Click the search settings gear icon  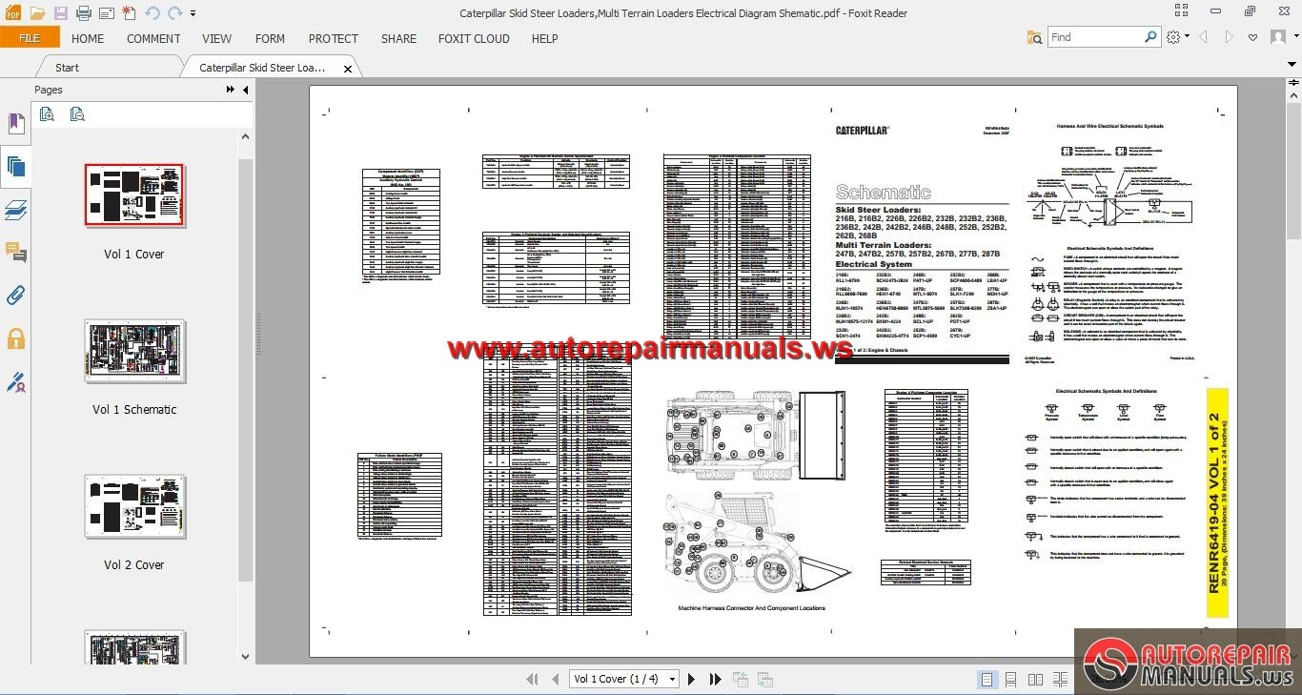[1173, 37]
